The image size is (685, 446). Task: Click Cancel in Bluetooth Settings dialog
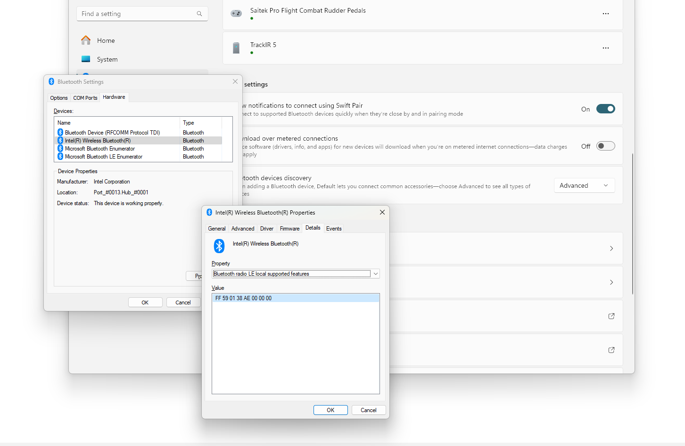coord(183,303)
